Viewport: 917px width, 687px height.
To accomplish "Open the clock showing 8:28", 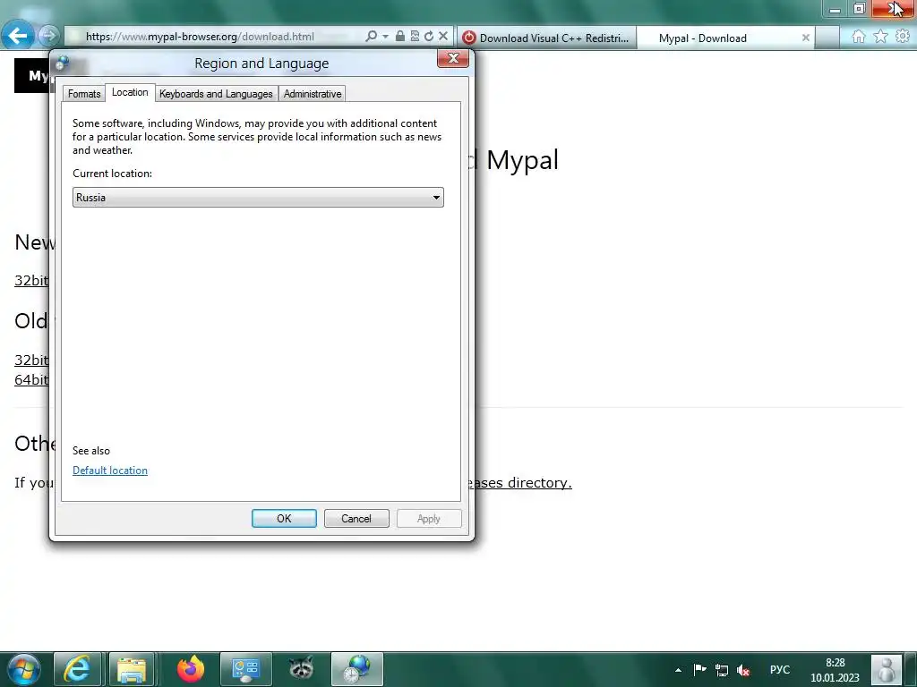I will 835,670.
